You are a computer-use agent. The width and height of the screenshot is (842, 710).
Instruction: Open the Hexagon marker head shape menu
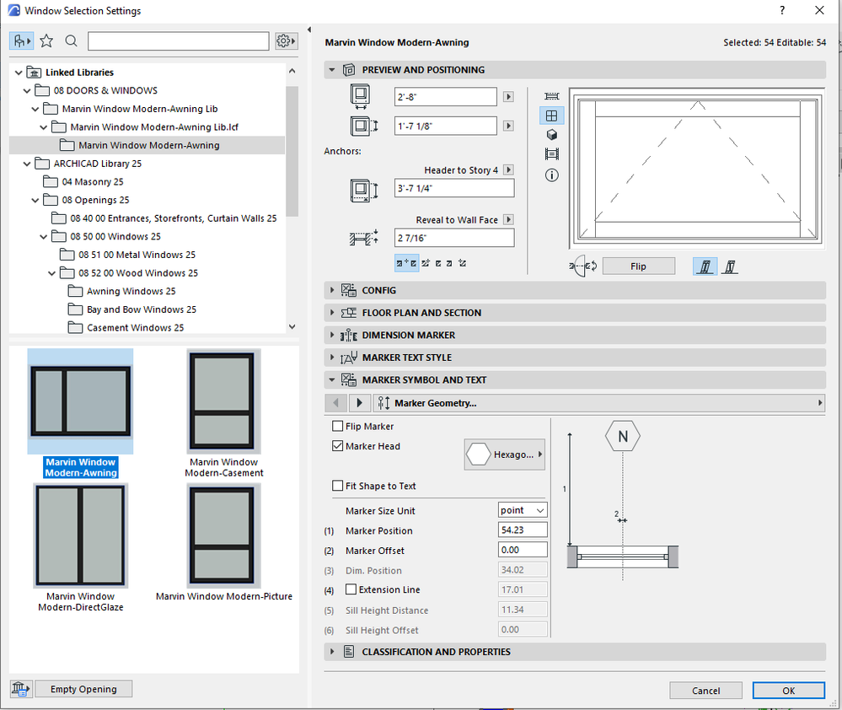coord(505,455)
